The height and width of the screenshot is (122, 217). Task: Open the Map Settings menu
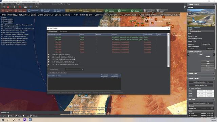[20, 4]
